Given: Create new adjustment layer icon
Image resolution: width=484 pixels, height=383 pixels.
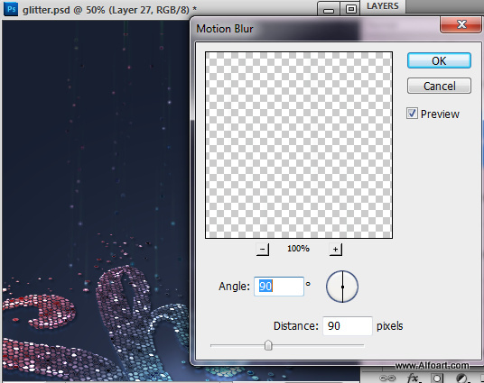Looking at the screenshot, I should 461,378.
